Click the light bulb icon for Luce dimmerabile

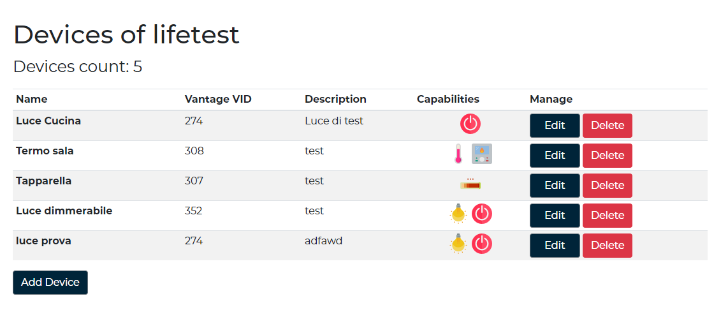458,214
